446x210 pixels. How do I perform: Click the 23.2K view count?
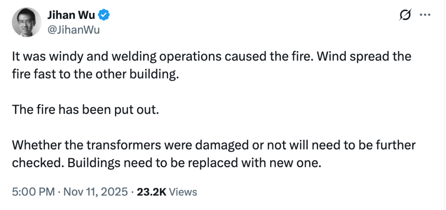[x=152, y=192]
